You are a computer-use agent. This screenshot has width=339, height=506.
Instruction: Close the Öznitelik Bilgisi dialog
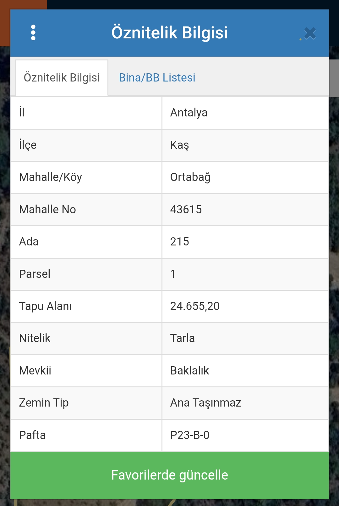[310, 33]
